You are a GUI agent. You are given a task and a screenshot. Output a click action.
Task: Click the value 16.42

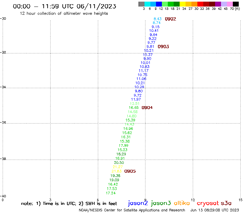[113, 184]
